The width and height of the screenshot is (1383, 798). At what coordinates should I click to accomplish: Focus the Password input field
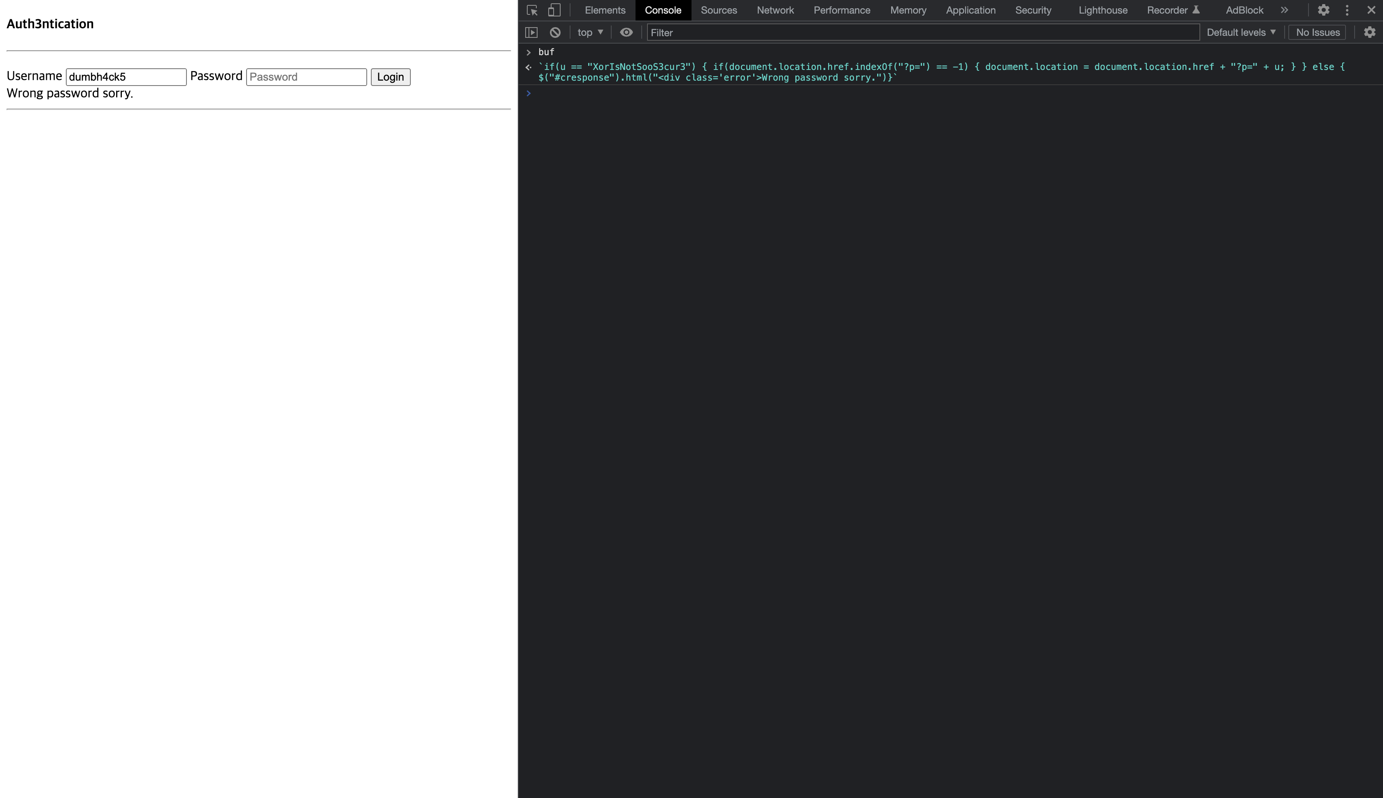306,77
